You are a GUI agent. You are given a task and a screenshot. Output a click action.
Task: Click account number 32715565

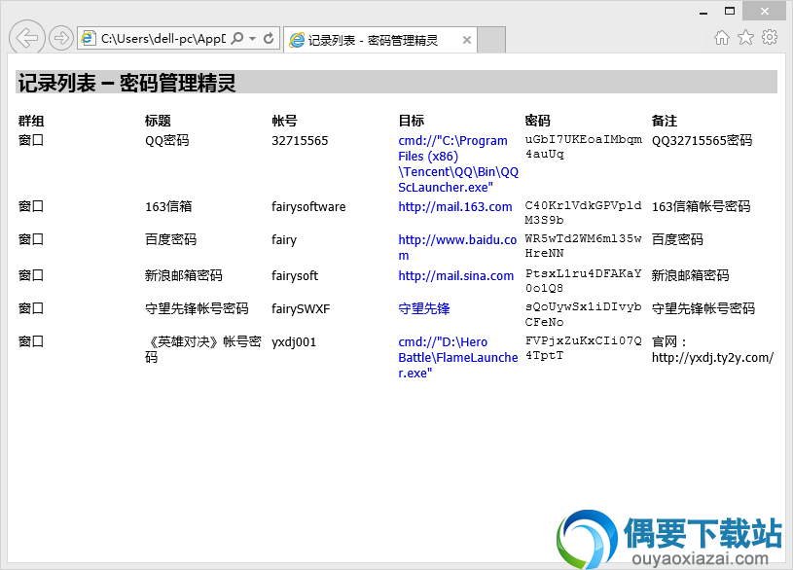pyautogui.click(x=300, y=141)
